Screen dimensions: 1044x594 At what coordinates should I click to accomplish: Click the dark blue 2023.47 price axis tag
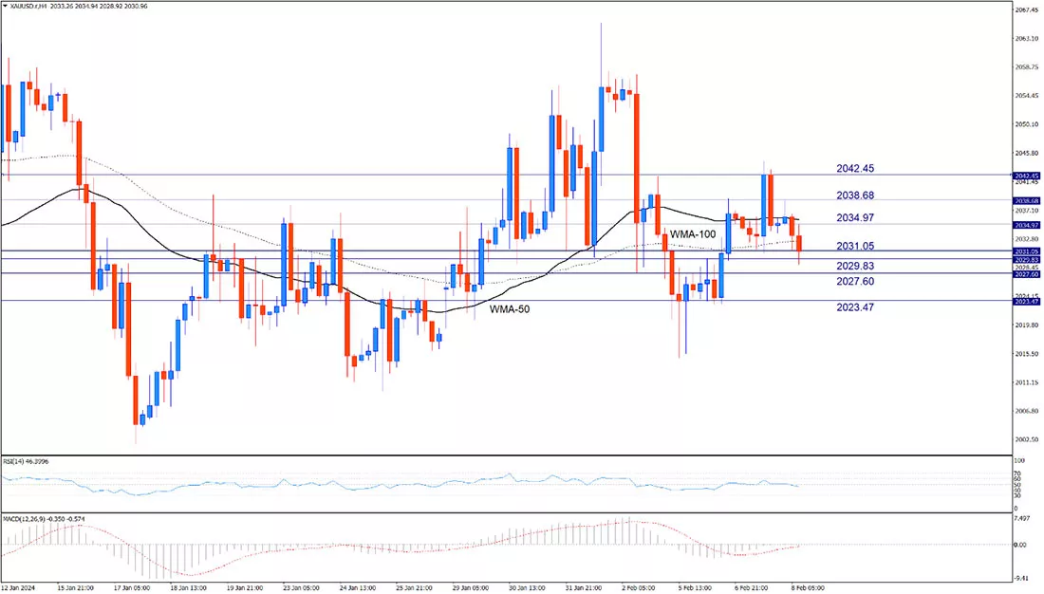[x=1026, y=302]
